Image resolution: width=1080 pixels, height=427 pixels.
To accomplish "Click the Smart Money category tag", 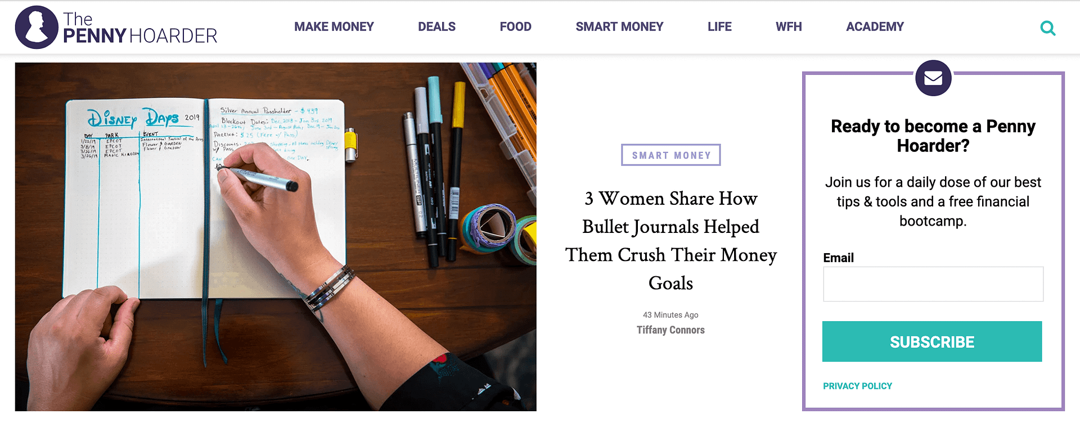I will coord(671,155).
